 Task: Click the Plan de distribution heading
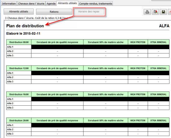25,26
